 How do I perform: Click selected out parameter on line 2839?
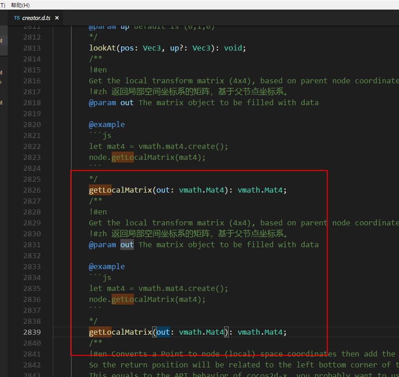tap(163, 332)
